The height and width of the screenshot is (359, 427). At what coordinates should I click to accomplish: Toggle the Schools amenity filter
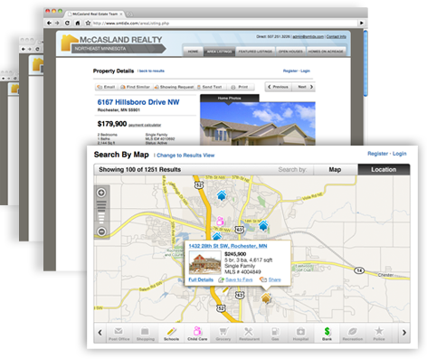point(171,334)
